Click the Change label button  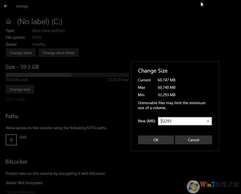(x=21, y=52)
